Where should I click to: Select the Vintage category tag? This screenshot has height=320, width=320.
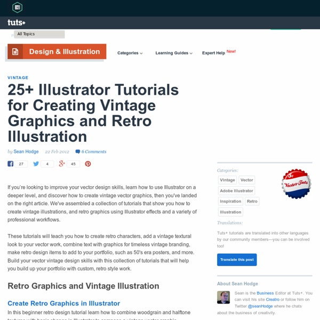[x=227, y=180]
